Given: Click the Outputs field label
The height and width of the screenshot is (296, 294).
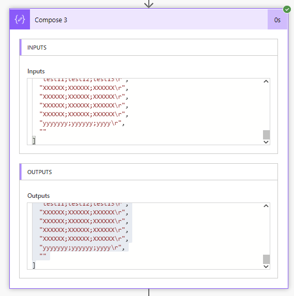Looking at the screenshot, I should pyautogui.click(x=38, y=196).
